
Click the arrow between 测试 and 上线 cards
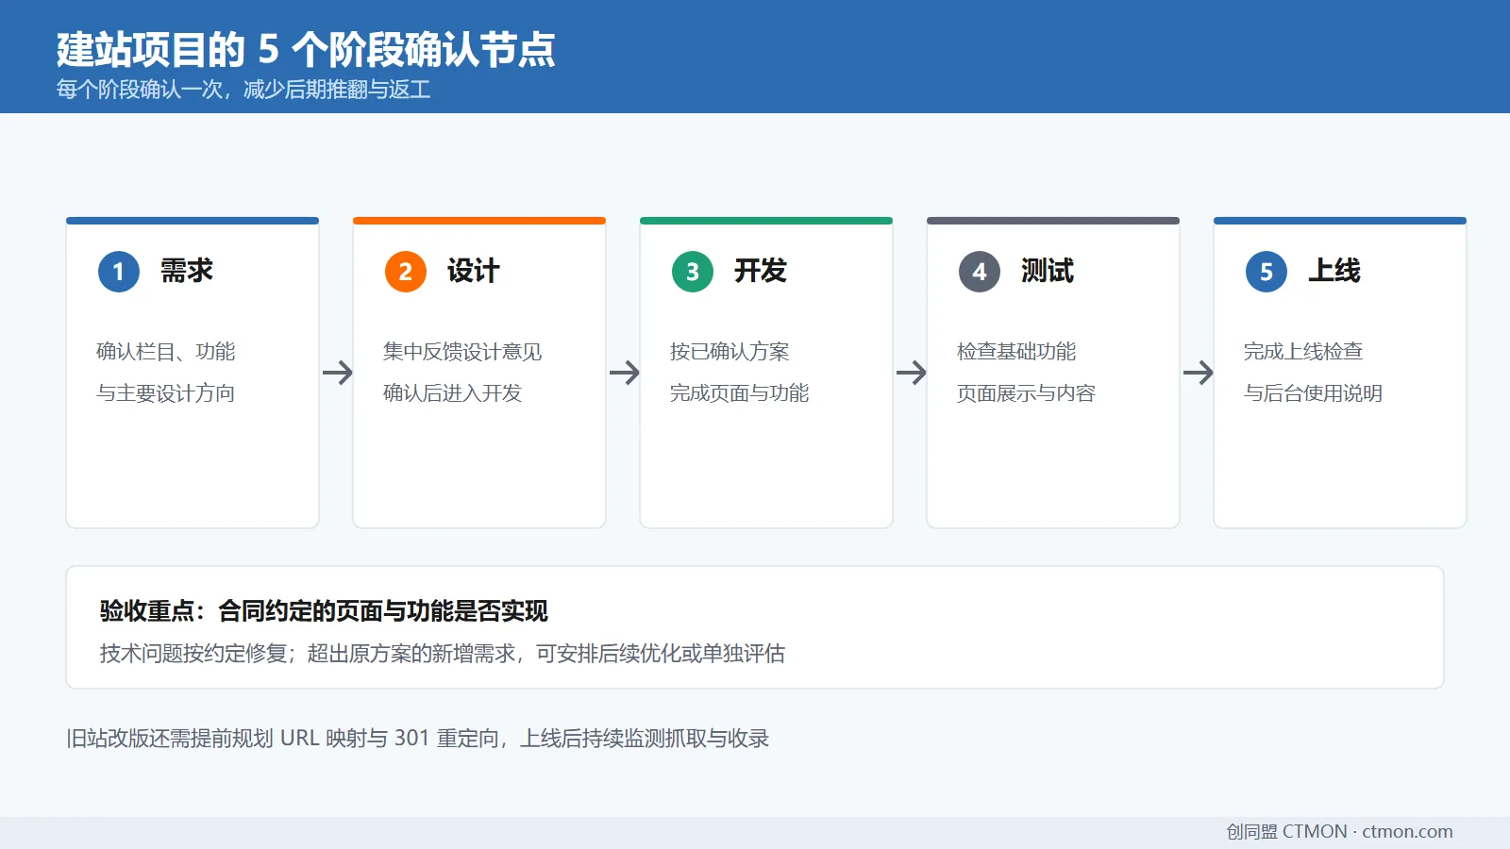[x=1198, y=373]
